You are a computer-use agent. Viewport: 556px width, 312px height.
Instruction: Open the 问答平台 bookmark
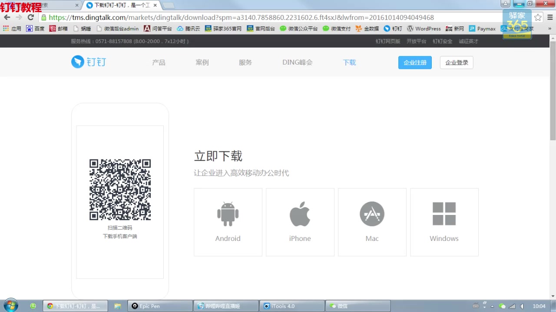point(158,29)
